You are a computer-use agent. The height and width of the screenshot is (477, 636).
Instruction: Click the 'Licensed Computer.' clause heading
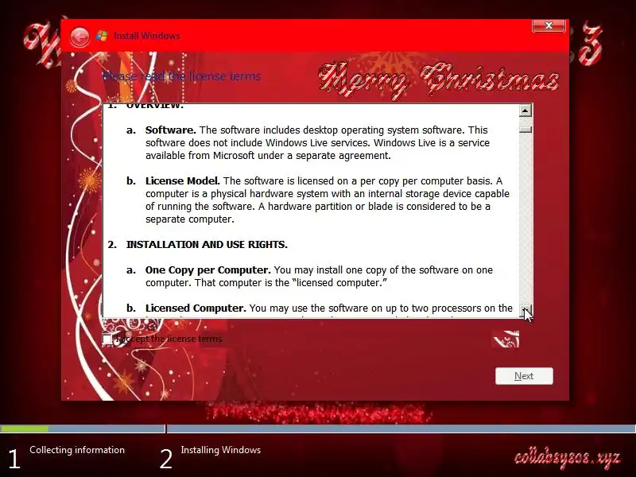point(196,308)
